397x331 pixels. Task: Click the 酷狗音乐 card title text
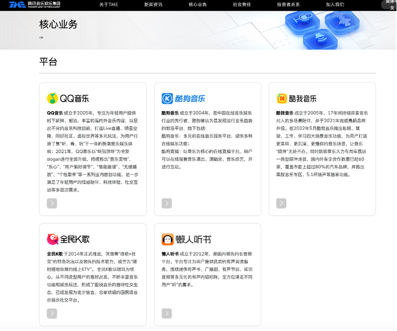tap(190, 99)
